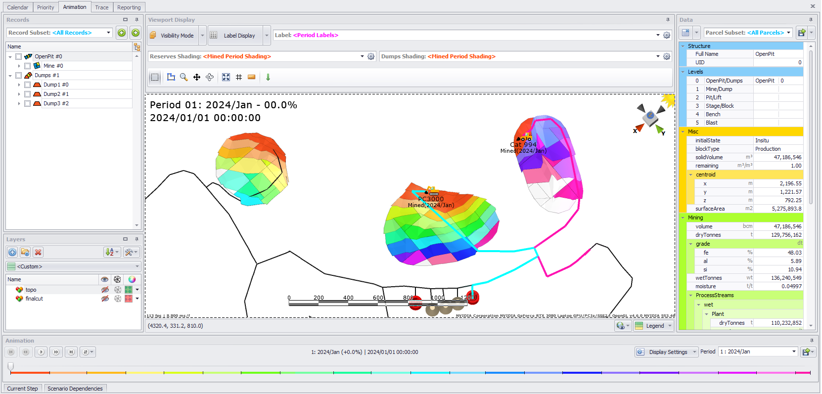
Task: Click the zoom to extents icon
Action: (226, 77)
